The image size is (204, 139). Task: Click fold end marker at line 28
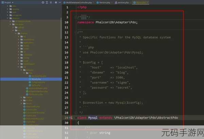coord(76,112)
